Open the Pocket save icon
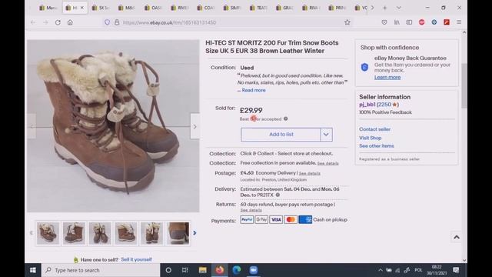This screenshot has height=277, width=492. click(384, 22)
